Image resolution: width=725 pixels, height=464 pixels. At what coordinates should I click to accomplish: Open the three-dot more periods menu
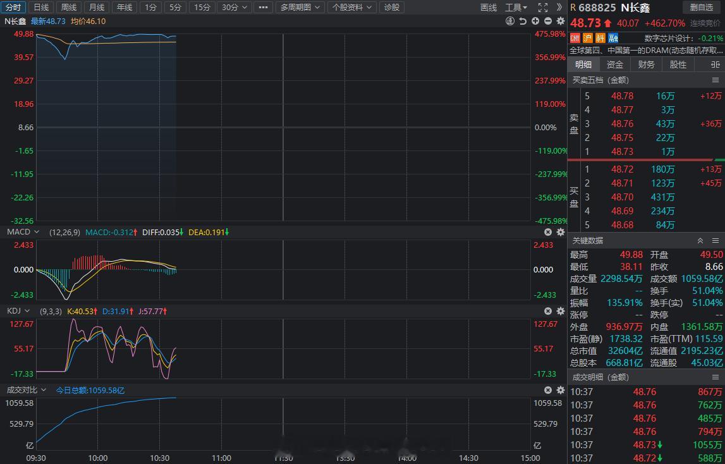coord(263,8)
